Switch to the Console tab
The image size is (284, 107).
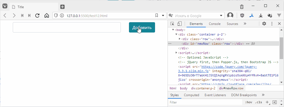coord(215,24)
